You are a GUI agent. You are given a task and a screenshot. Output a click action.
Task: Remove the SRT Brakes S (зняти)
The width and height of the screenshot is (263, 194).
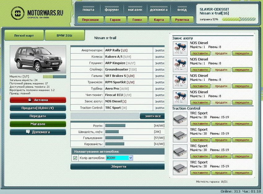[160, 76]
